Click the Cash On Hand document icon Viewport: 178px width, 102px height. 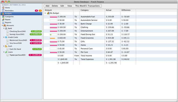(x=8, y=49)
